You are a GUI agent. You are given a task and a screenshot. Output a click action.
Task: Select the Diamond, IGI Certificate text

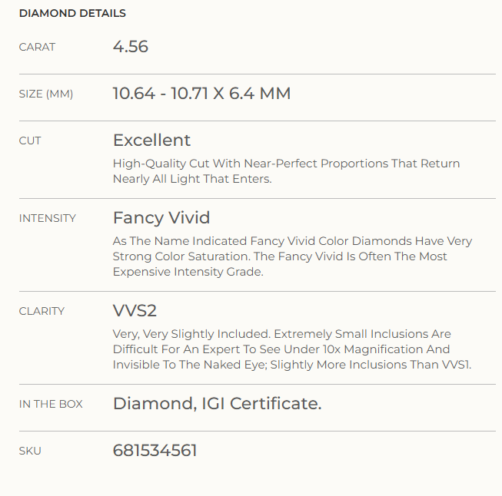217,403
